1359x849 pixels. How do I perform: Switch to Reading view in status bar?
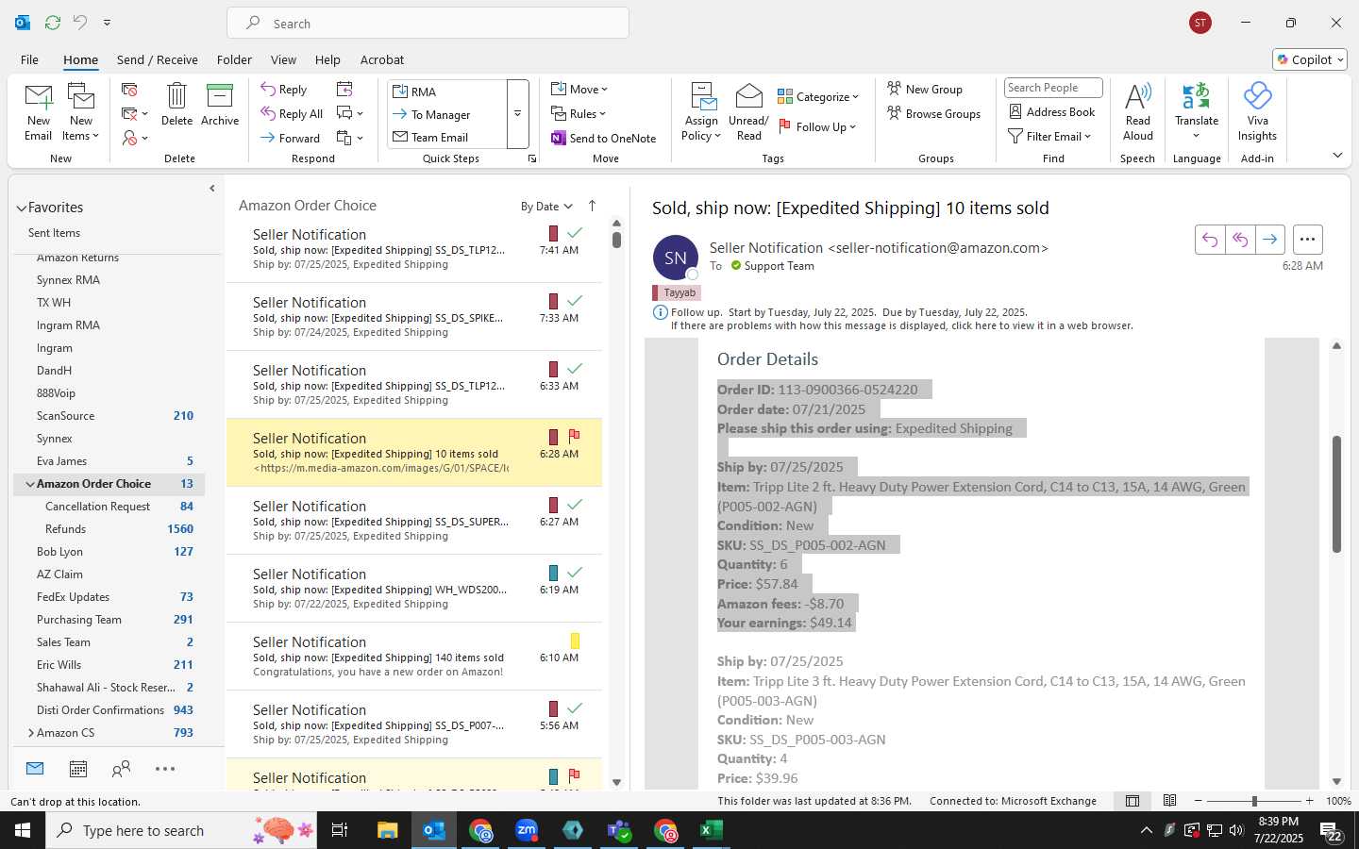pyautogui.click(x=1169, y=801)
